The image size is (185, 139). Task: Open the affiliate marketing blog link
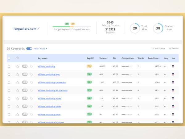coord(49,74)
